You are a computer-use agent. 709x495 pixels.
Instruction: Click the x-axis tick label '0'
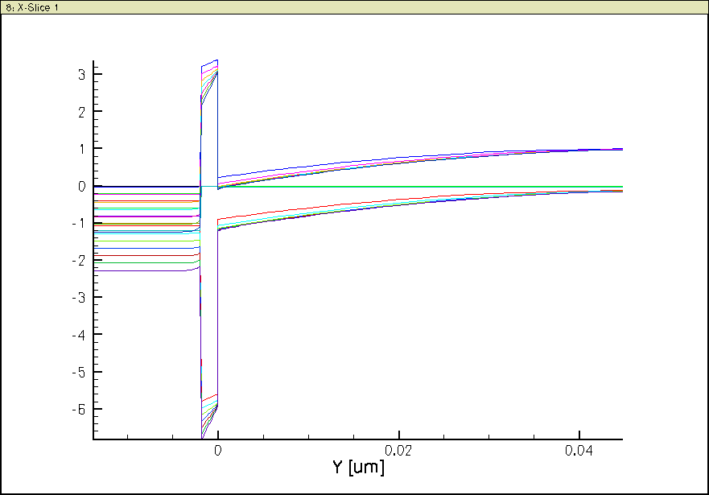(218, 451)
